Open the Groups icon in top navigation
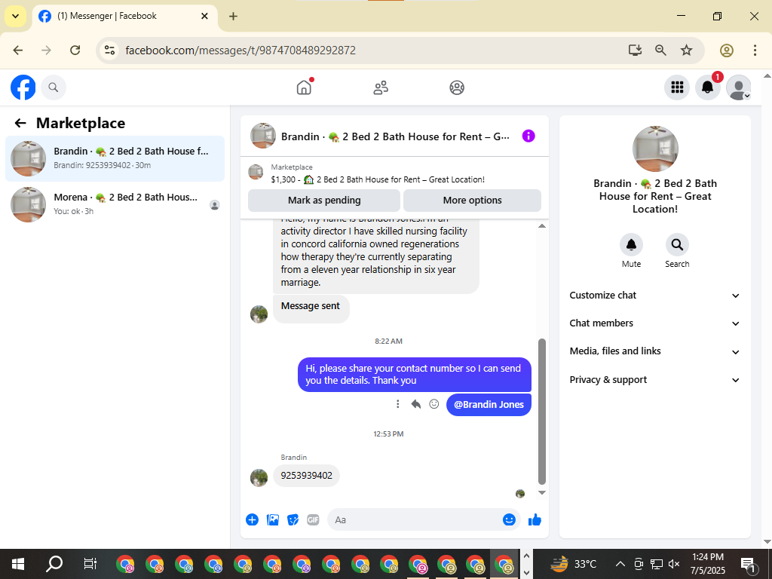 coord(457,87)
